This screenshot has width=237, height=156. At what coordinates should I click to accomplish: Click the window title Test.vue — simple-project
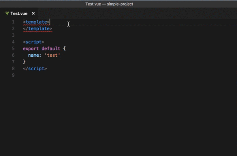coord(109,4)
